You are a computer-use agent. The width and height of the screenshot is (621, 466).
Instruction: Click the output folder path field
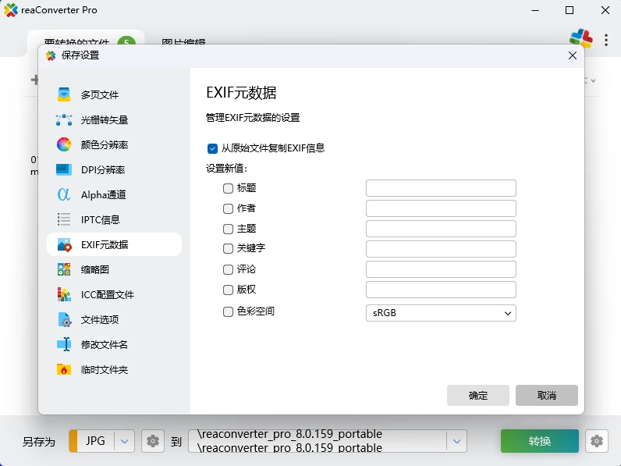tap(318, 441)
